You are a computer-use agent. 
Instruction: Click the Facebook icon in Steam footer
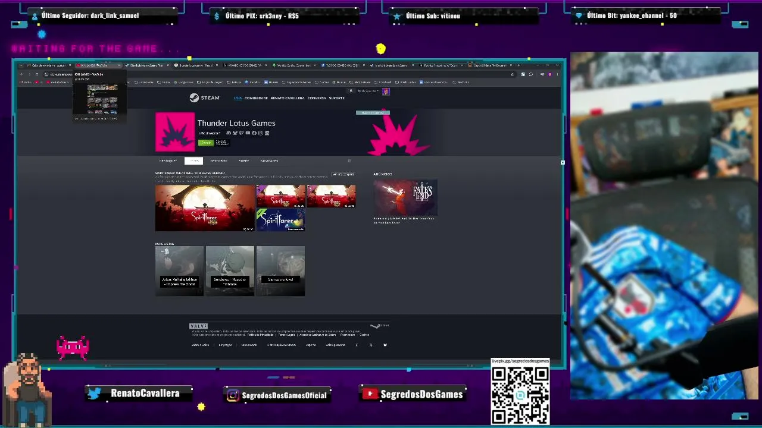pyautogui.click(x=357, y=345)
